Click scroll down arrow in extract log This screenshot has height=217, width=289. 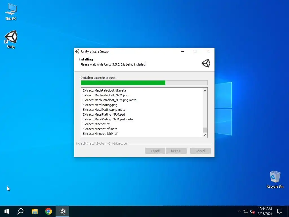click(x=205, y=135)
